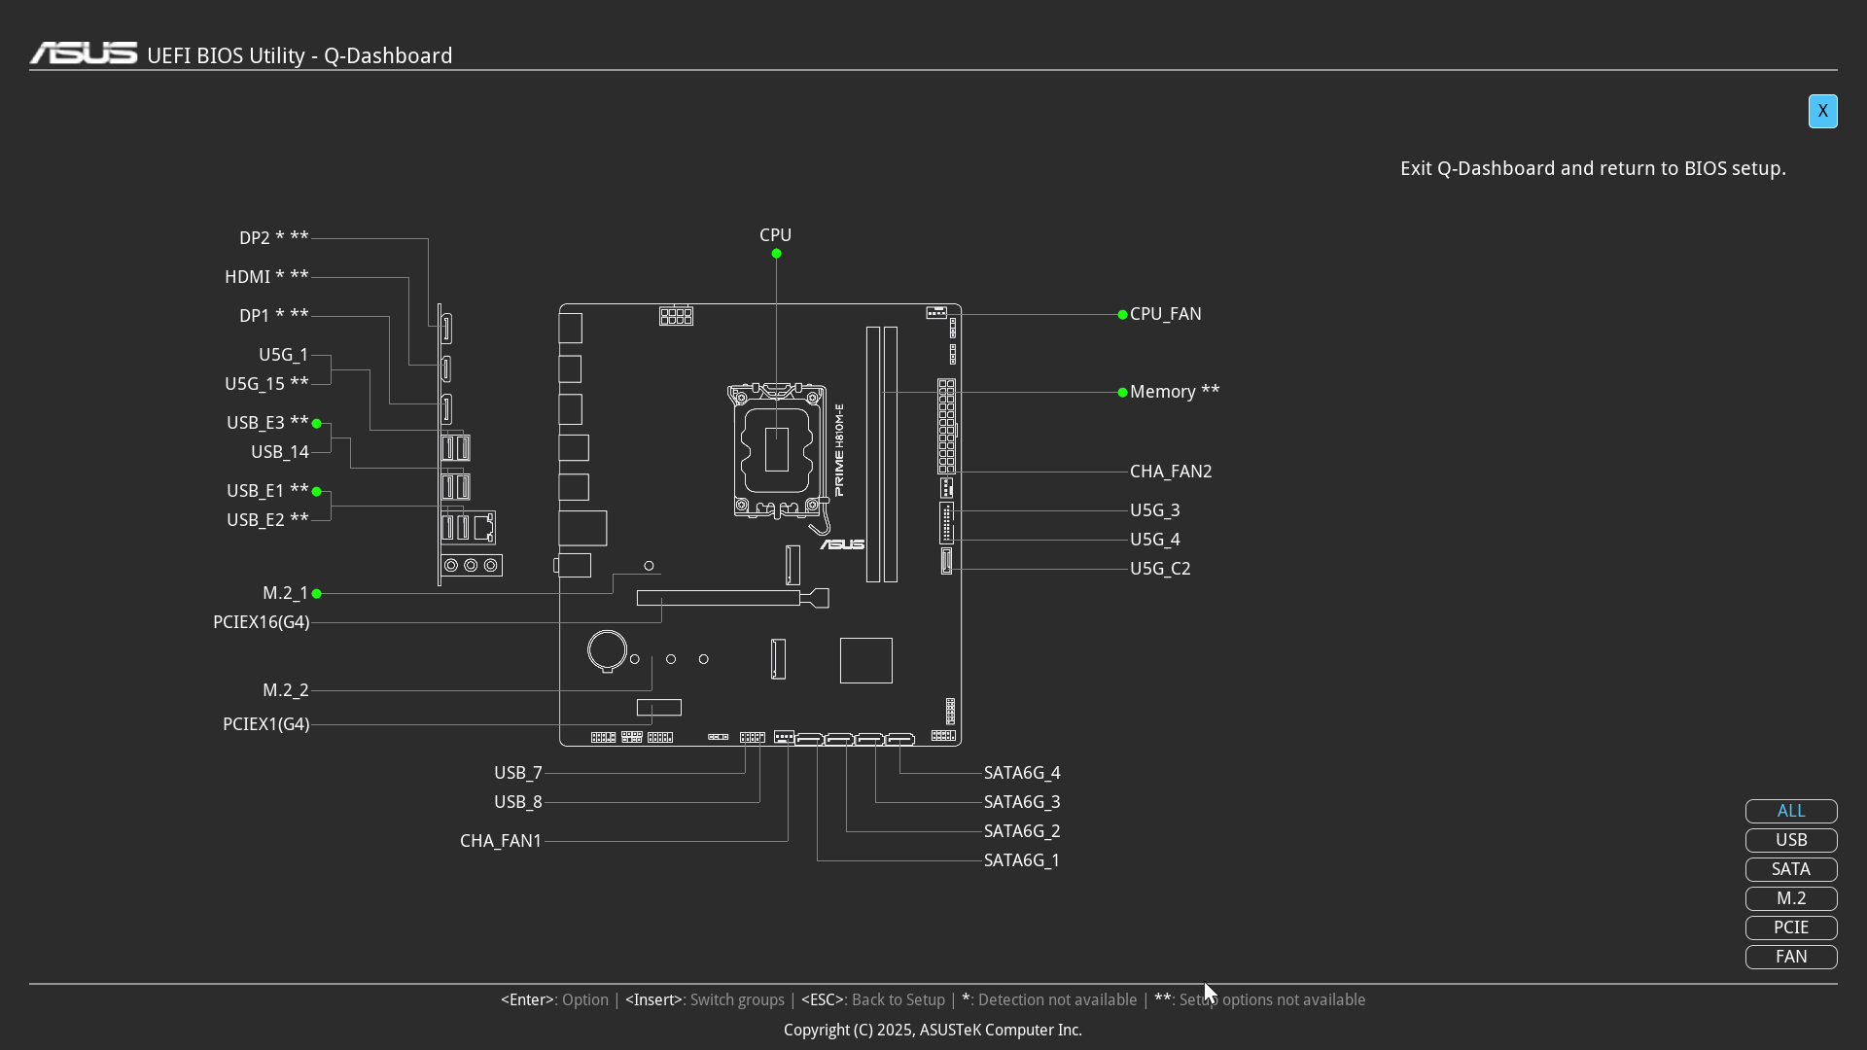Select the DP2 port label
Screen dimensions: 1867x1050
(x=273, y=238)
